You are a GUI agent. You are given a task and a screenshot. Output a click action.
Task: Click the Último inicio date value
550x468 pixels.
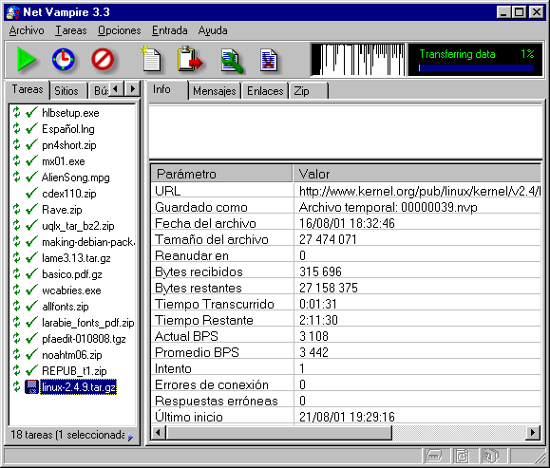pos(347,417)
